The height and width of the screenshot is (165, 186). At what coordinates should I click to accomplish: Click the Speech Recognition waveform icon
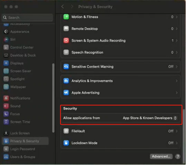[x=66, y=52]
